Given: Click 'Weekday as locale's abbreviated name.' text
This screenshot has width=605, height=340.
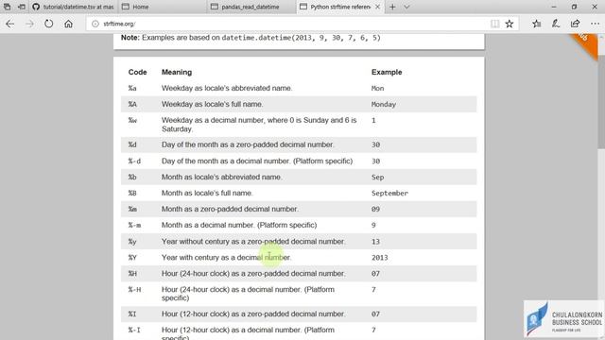Looking at the screenshot, I should (227, 88).
